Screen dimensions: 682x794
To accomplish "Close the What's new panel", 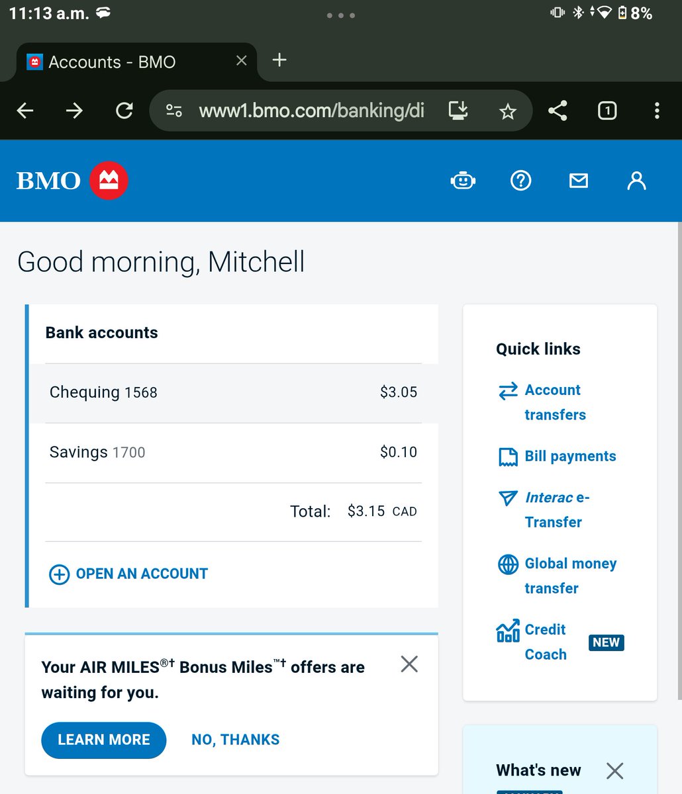I will click(614, 771).
